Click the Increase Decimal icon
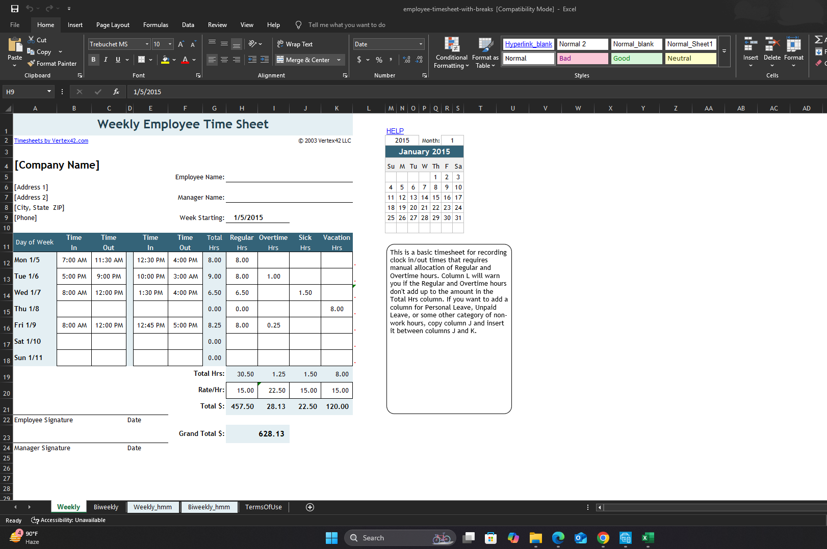Viewport: 827px width, 549px height. click(405, 60)
